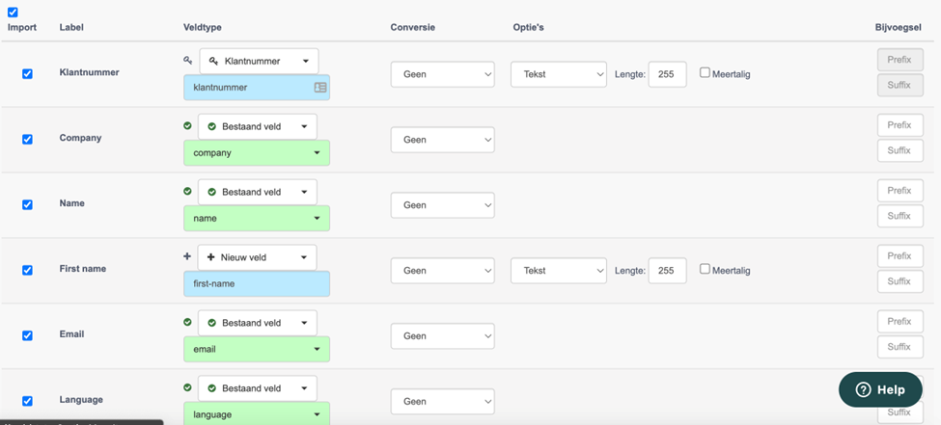Click the Language label text

pos(81,399)
